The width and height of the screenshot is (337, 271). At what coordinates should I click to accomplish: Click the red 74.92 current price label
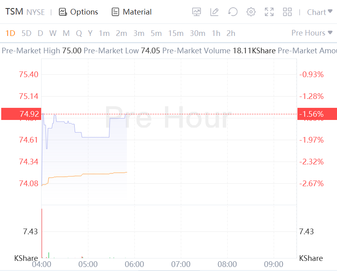point(21,114)
